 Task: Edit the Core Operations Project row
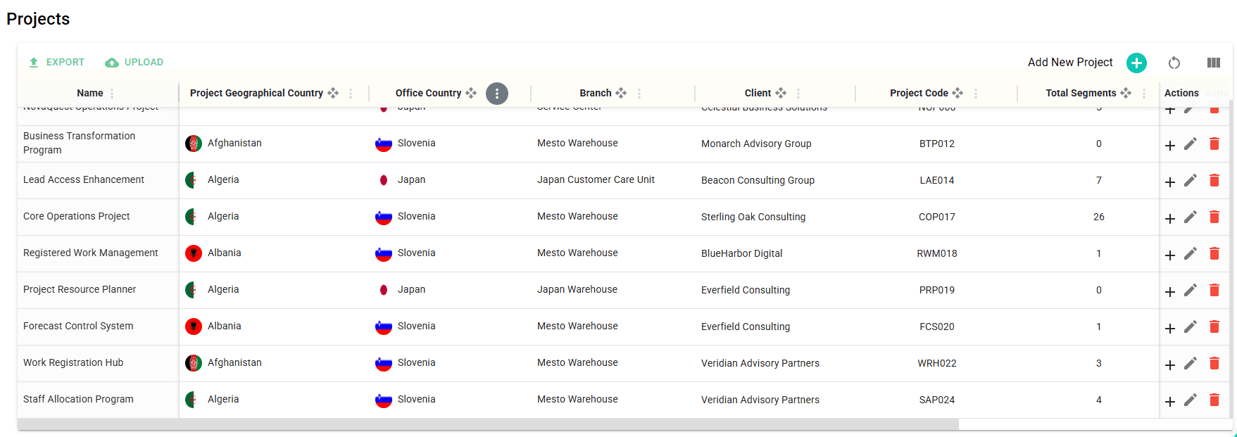click(x=1191, y=217)
